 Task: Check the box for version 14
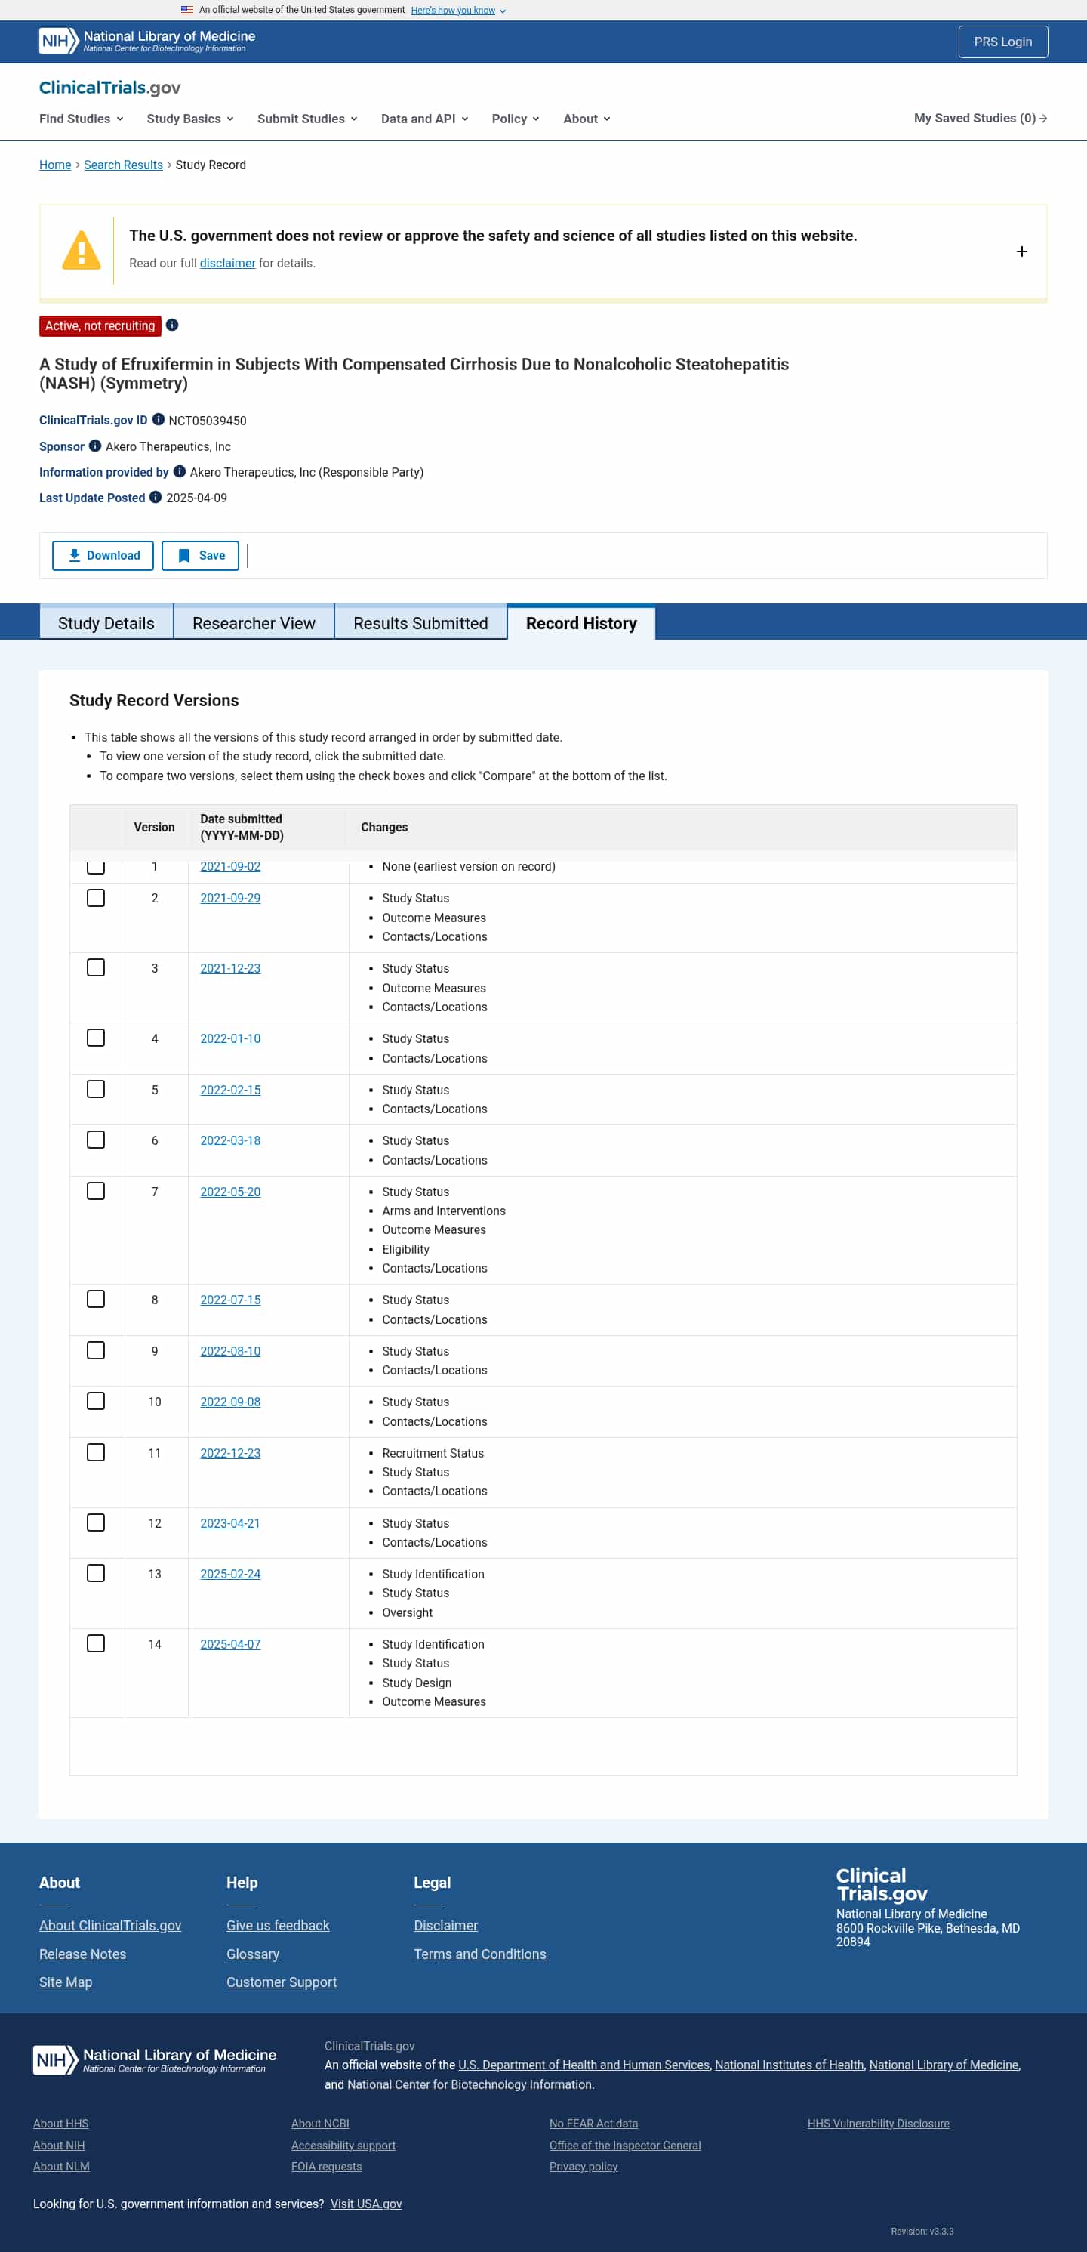[x=96, y=1643]
